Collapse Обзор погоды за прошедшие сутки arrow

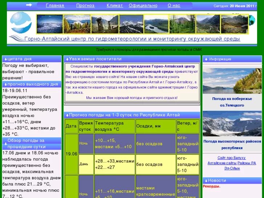(5, 144)
